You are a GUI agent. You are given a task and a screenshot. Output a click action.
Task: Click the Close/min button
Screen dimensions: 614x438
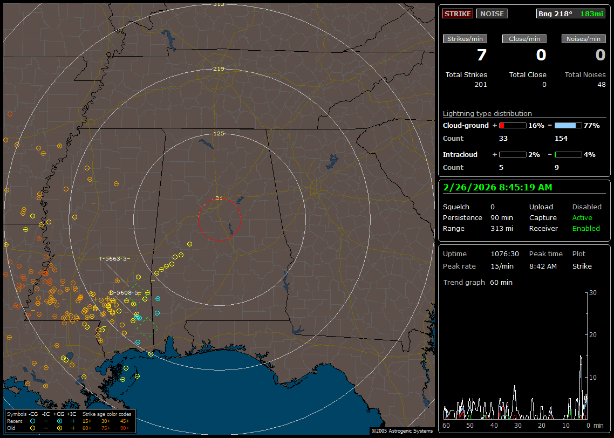(524, 39)
